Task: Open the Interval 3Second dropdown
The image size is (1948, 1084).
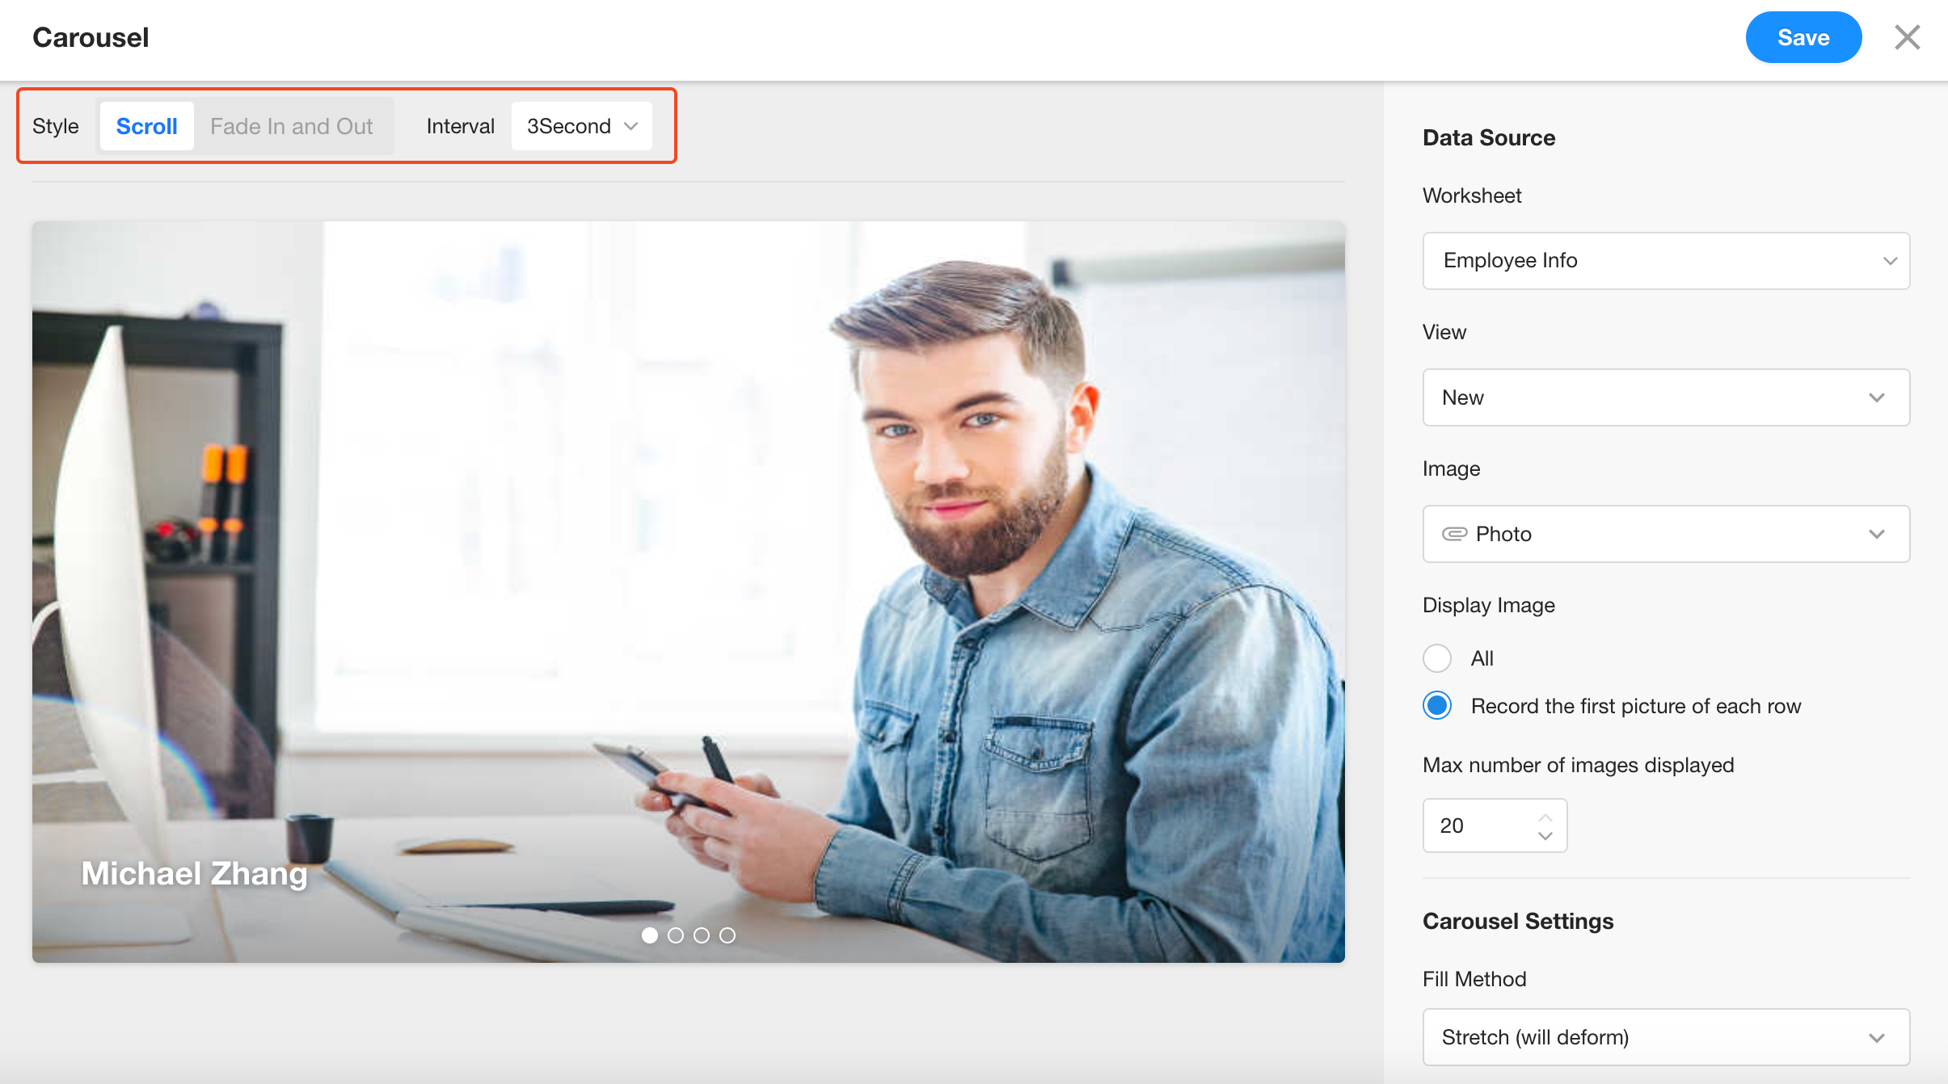Action: [x=581, y=126]
